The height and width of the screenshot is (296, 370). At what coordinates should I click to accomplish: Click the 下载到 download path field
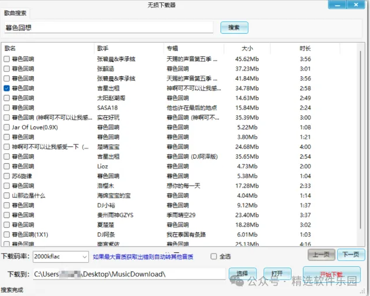[128, 274]
